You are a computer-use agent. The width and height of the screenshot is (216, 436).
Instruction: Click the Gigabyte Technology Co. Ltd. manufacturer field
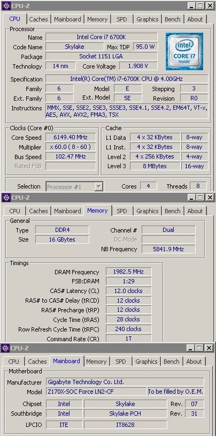[x=125, y=382]
